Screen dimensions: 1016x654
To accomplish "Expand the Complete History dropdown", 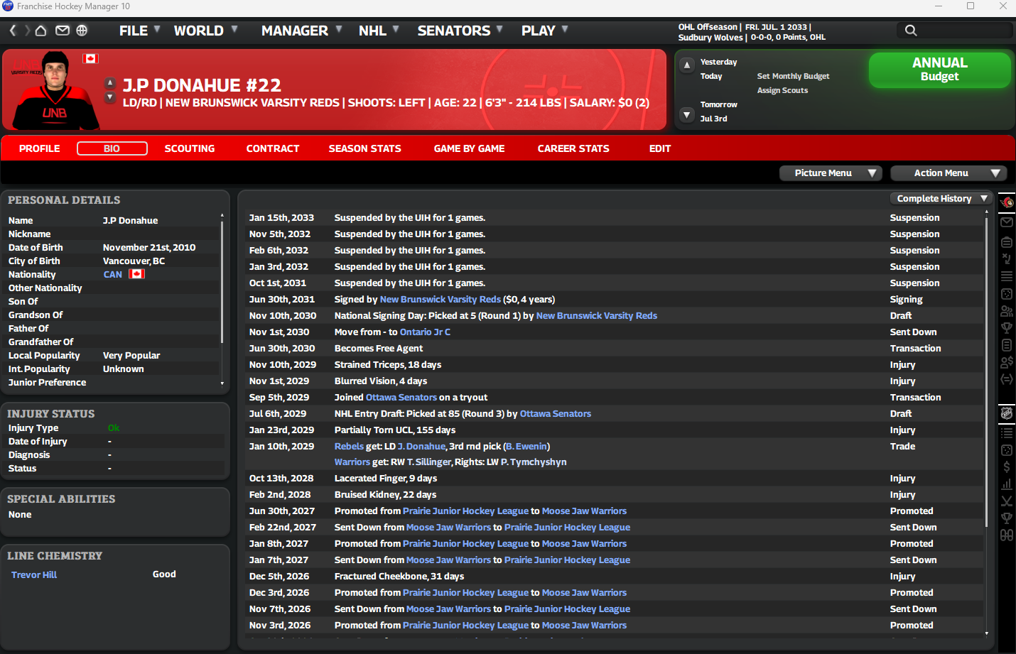I will tap(941, 199).
